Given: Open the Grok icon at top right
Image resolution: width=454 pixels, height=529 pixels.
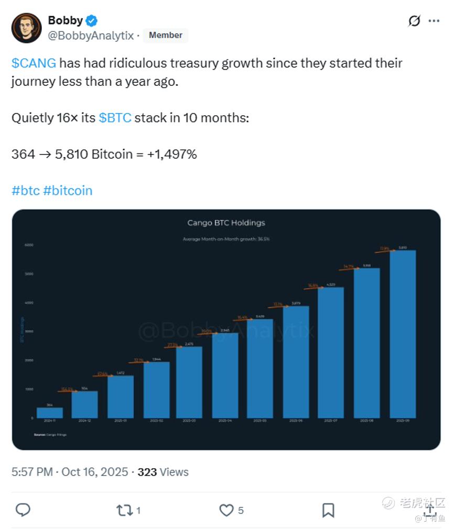Looking at the screenshot, I should 414,21.
